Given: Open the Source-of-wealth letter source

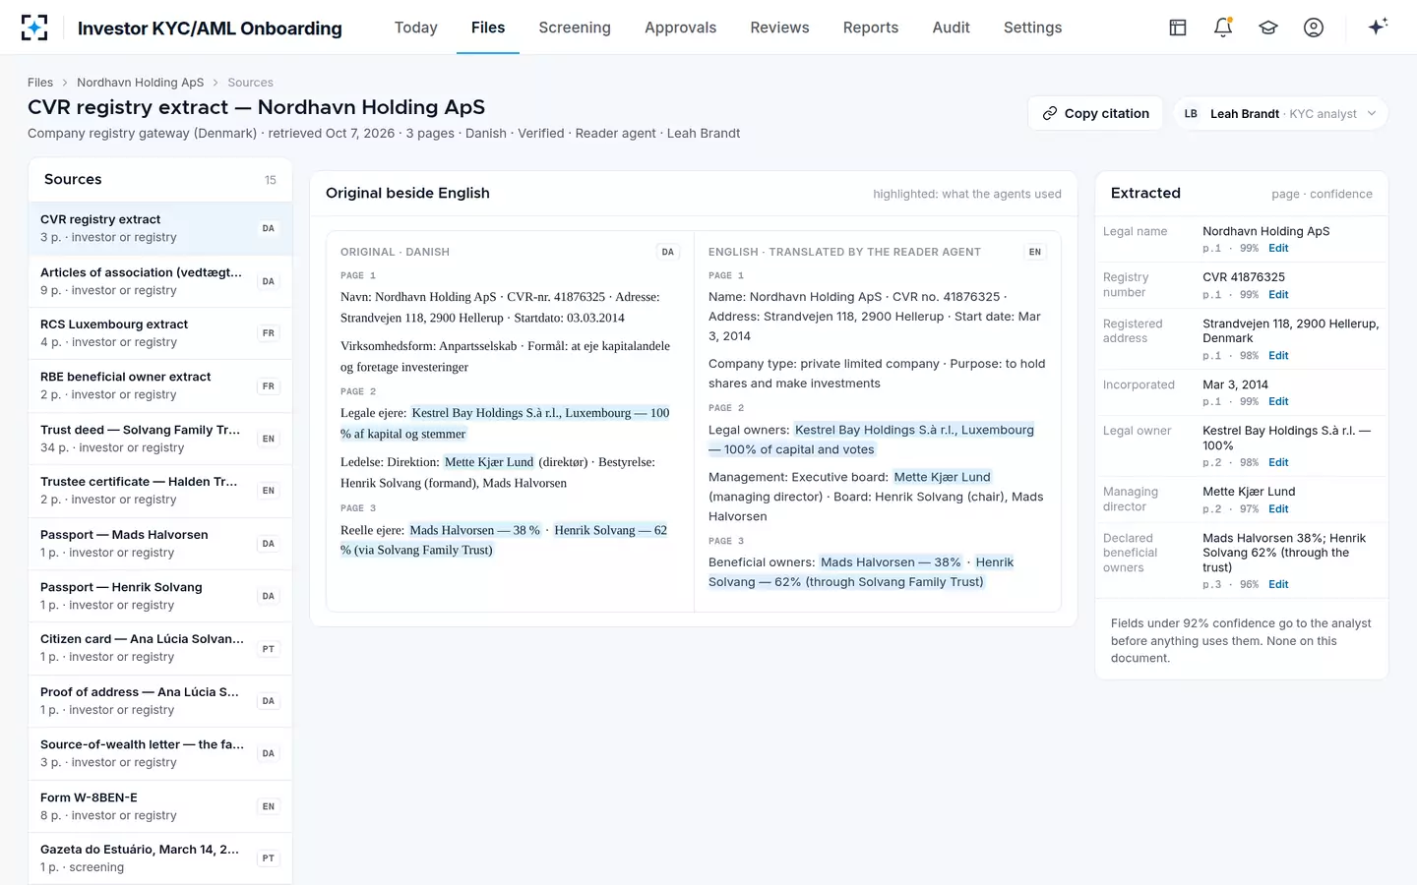Looking at the screenshot, I should pos(160,753).
